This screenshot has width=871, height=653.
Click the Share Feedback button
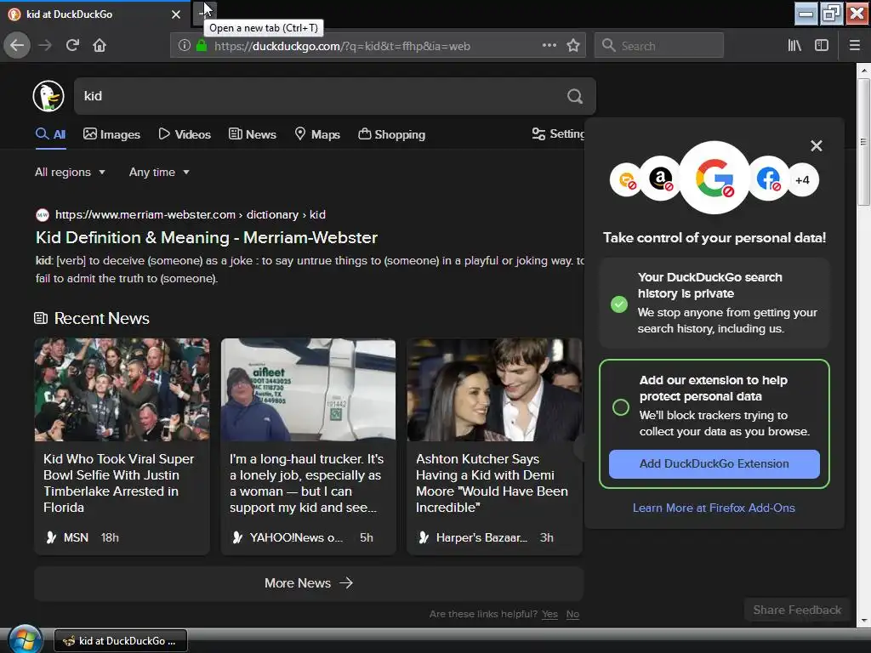pos(797,610)
